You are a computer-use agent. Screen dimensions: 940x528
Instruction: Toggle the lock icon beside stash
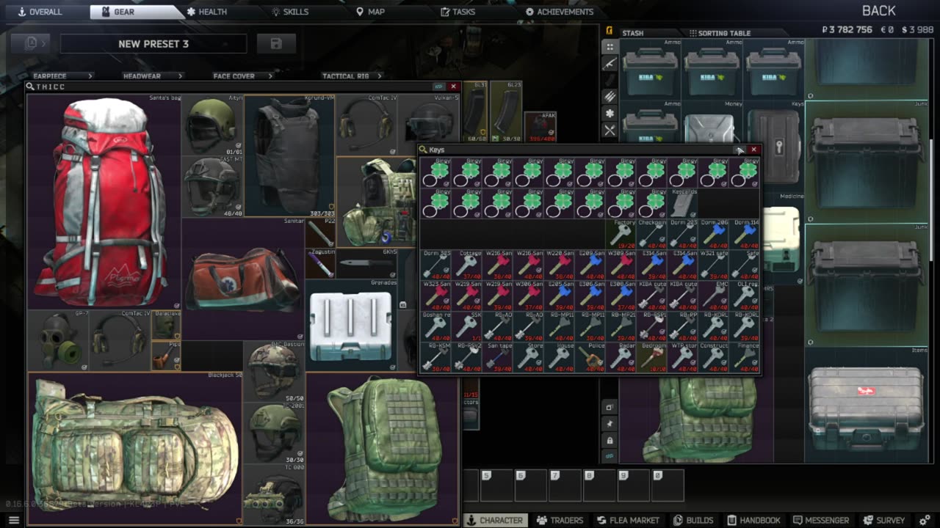point(610,440)
